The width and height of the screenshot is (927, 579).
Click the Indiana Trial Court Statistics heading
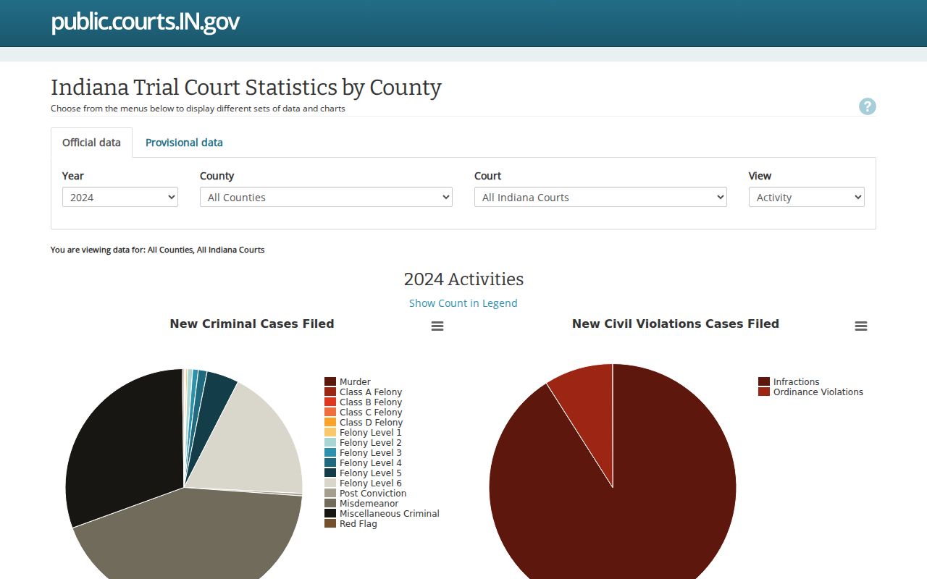[246, 88]
